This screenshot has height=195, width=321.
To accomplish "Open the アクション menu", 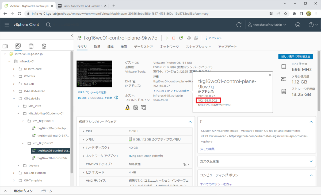I will 214,38.
